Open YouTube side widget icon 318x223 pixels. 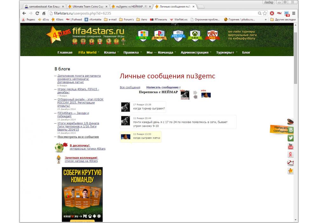pyautogui.click(x=291, y=146)
